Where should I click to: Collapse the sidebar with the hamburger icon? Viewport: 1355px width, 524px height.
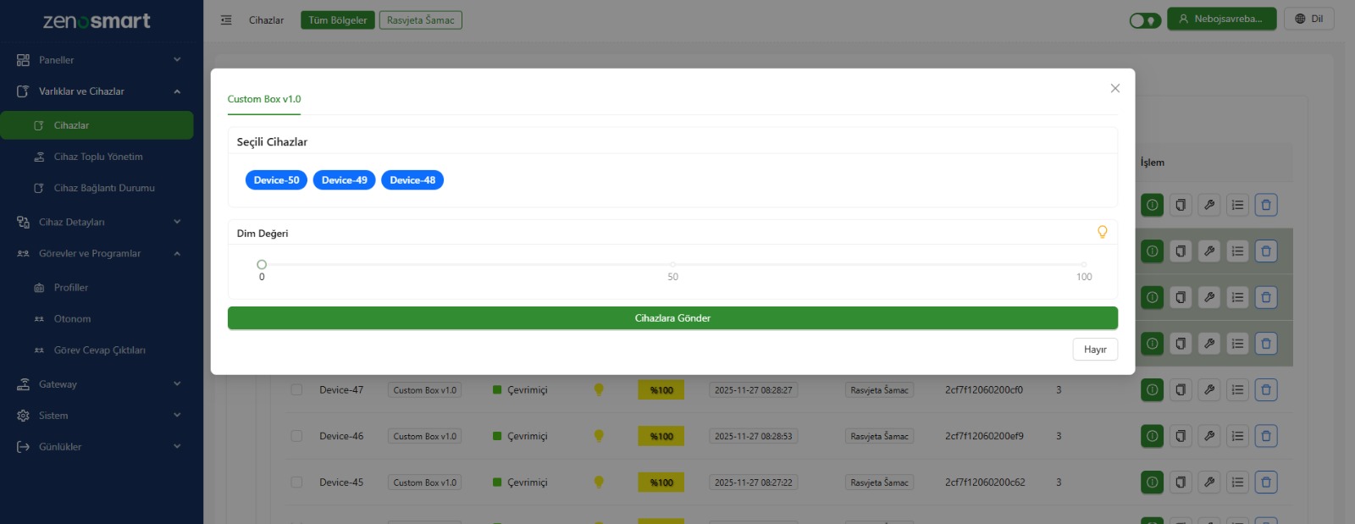(226, 20)
